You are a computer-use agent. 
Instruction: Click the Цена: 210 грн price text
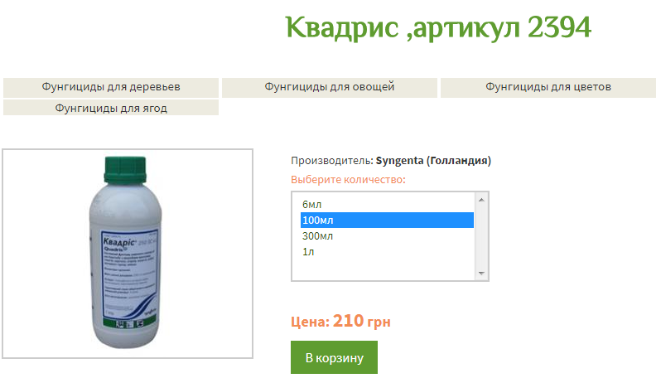[340, 322]
